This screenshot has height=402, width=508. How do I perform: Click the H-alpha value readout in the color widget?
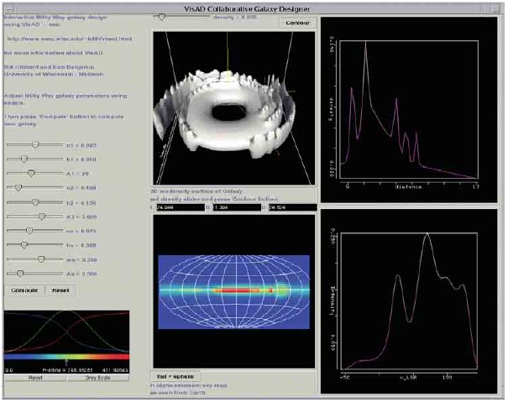[x=68, y=370]
